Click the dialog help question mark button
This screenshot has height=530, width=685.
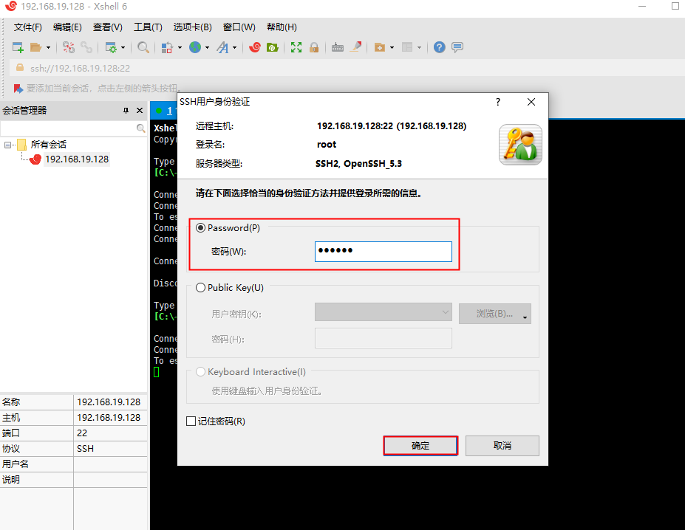coord(498,102)
